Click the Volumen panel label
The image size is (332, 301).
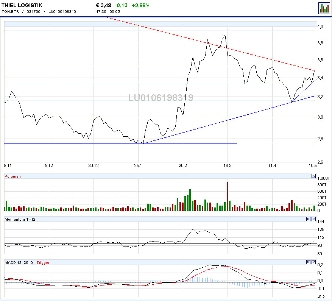click(13, 176)
